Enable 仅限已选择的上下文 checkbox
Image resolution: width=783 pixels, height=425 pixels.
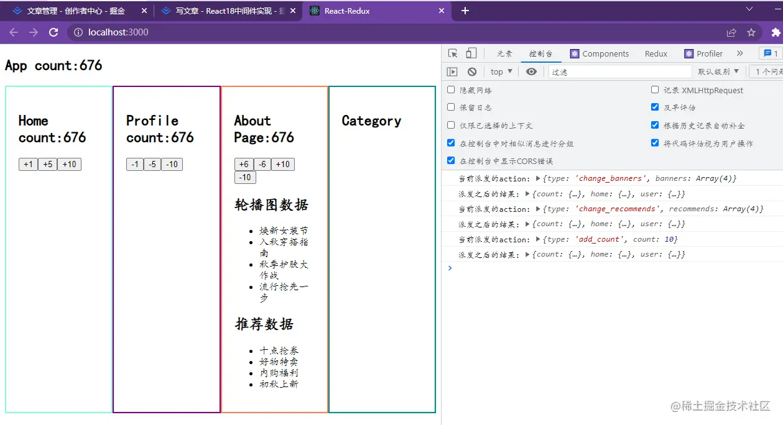(x=451, y=125)
